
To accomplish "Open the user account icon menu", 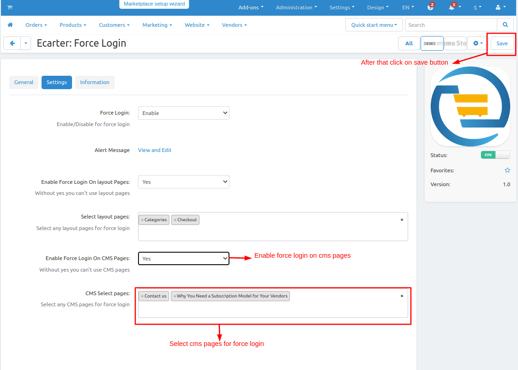I will pos(500,7).
